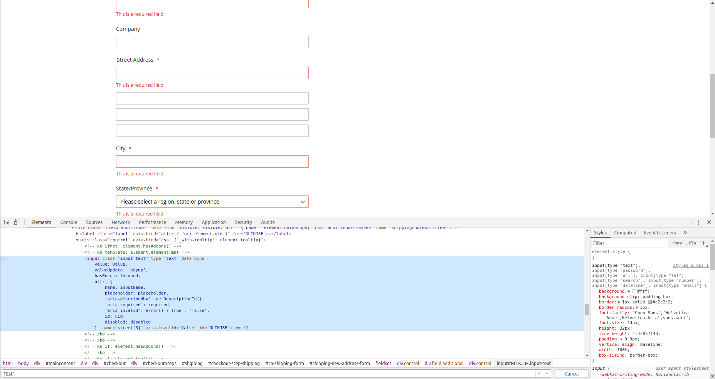Focus the fourth Street Address line input
This screenshot has height=379, width=715.
point(212,131)
